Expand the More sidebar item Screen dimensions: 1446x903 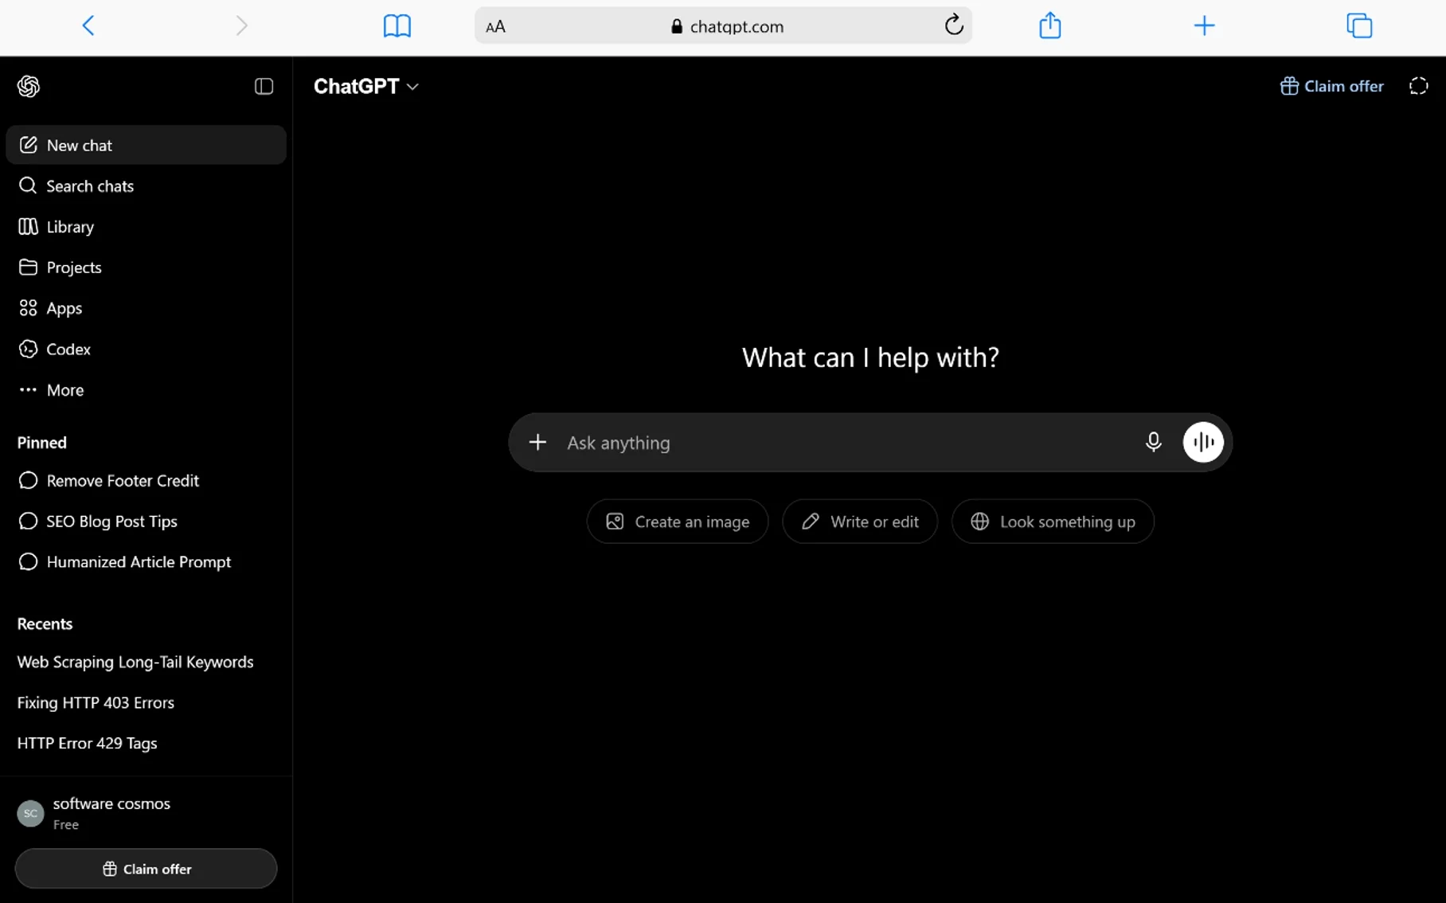pos(146,390)
